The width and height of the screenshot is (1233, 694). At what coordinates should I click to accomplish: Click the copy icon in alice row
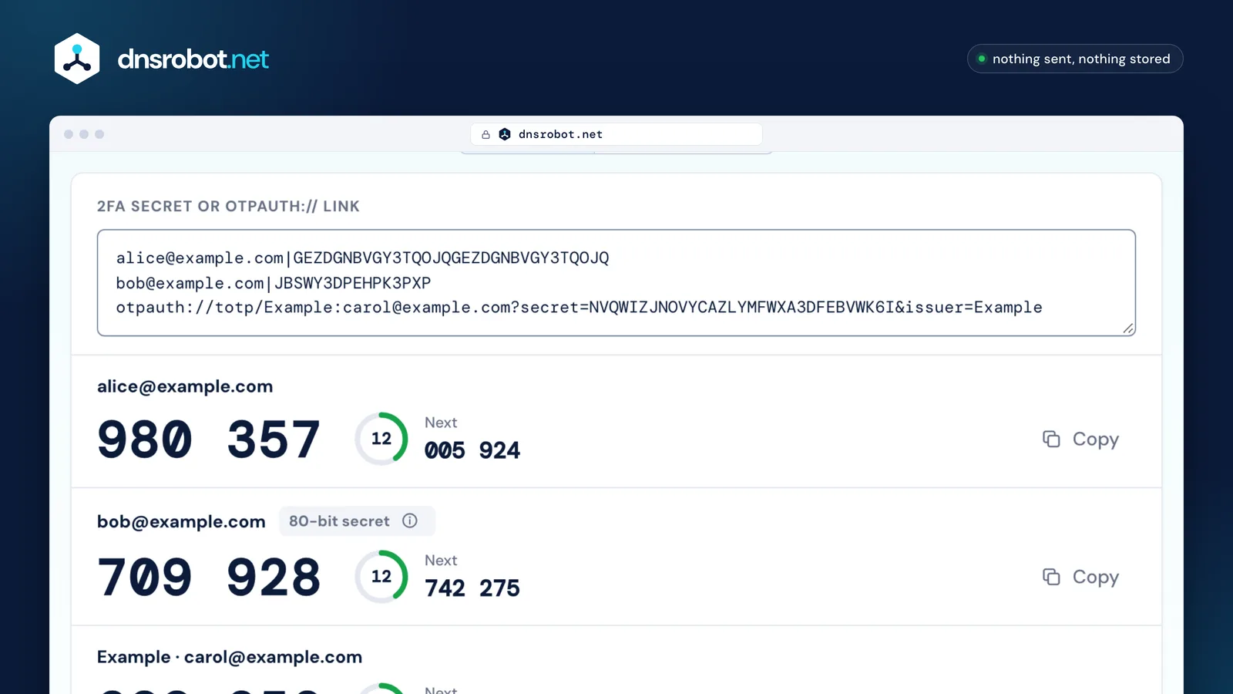[x=1051, y=439]
